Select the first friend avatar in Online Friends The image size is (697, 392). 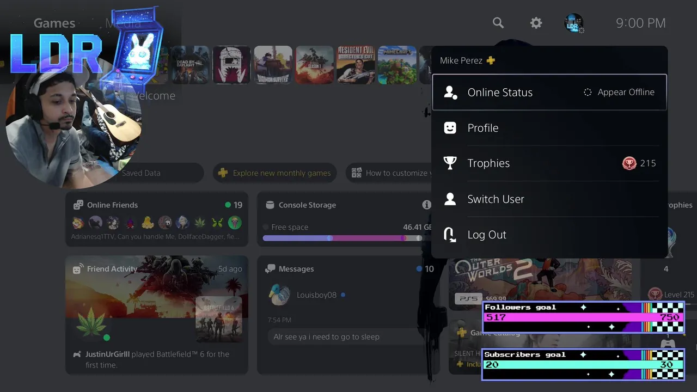(x=78, y=222)
